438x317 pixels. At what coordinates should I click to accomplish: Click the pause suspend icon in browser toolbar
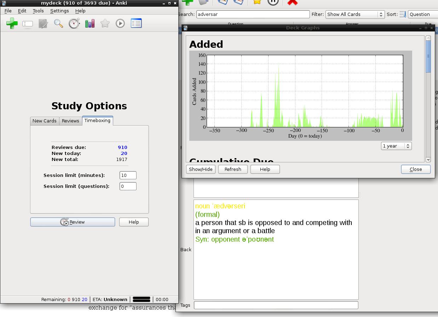tap(273, 2)
